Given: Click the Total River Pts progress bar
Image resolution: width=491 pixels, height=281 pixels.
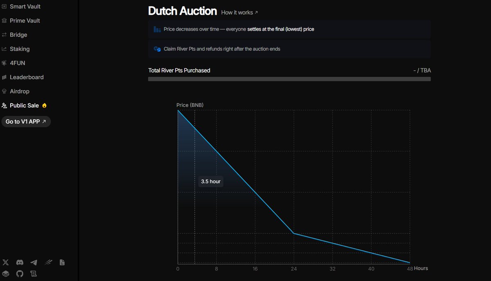Looking at the screenshot, I should (289, 79).
